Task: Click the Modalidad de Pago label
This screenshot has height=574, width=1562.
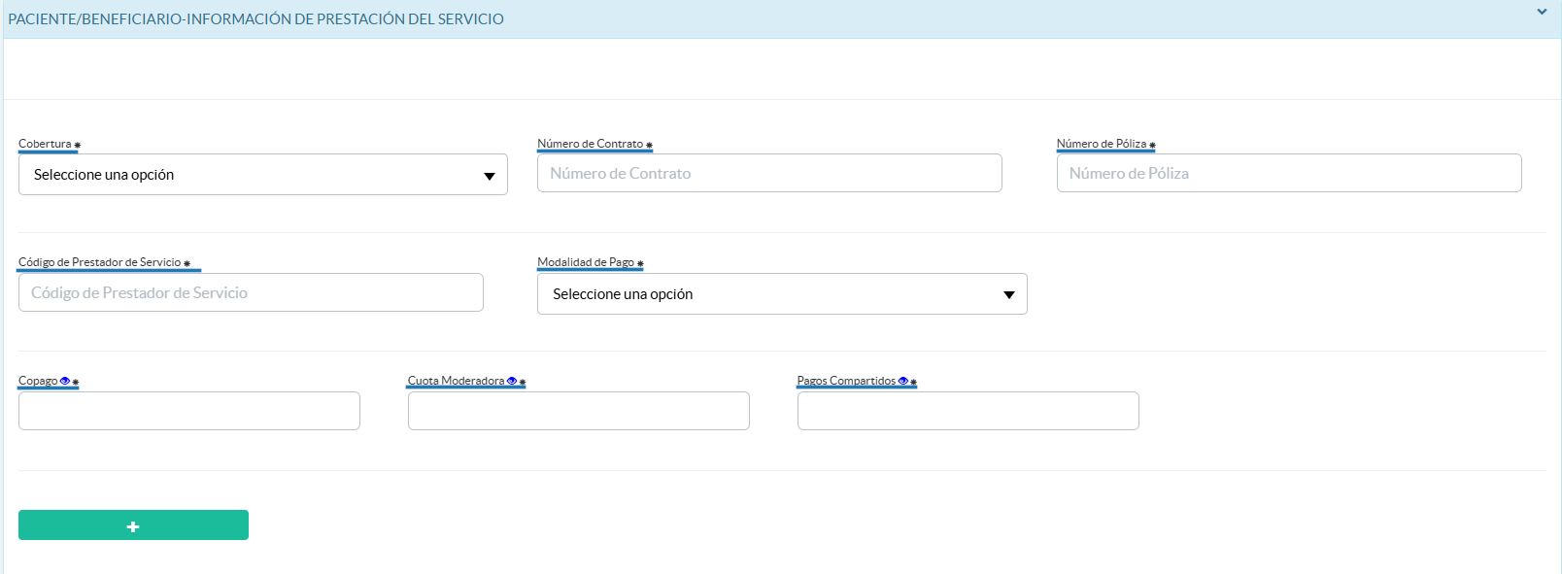Action: 586,262
